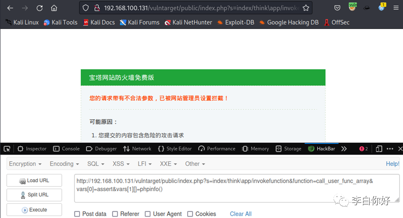Switch to the Memory tab
The height and width of the screenshot is (218, 403).
(x=255, y=149)
